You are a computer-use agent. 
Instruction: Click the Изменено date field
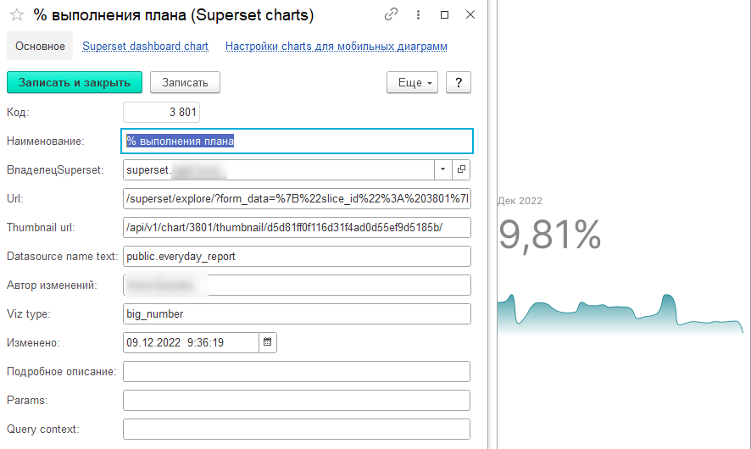[191, 342]
